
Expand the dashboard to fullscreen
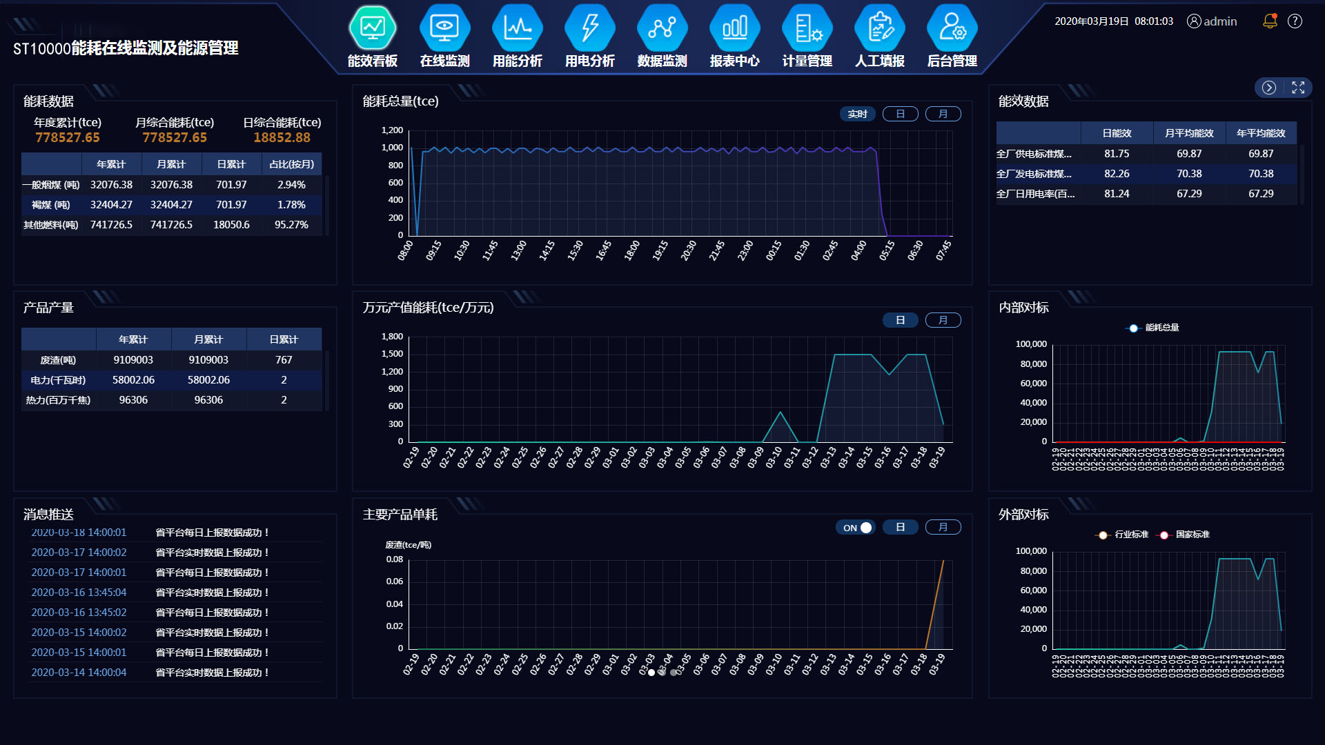pos(1298,88)
